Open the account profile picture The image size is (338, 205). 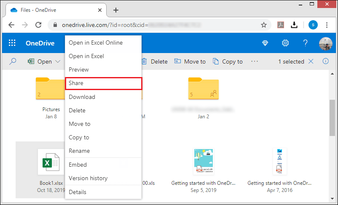pos(325,43)
